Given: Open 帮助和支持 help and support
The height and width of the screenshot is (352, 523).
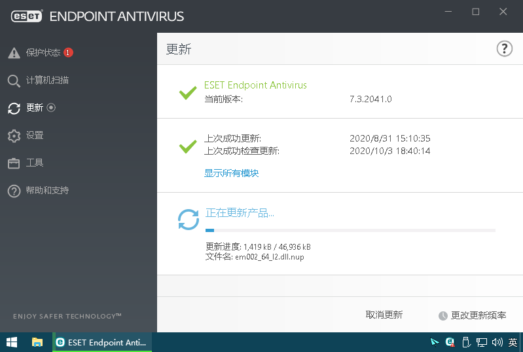Looking at the screenshot, I should pyautogui.click(x=47, y=190).
